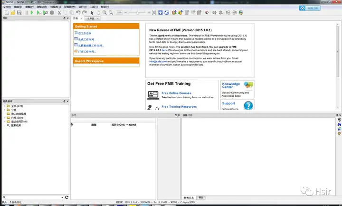Click the Open workspace folder icon
Image resolution: width=342 pixels, height=206 pixels.
[x=13, y=13]
